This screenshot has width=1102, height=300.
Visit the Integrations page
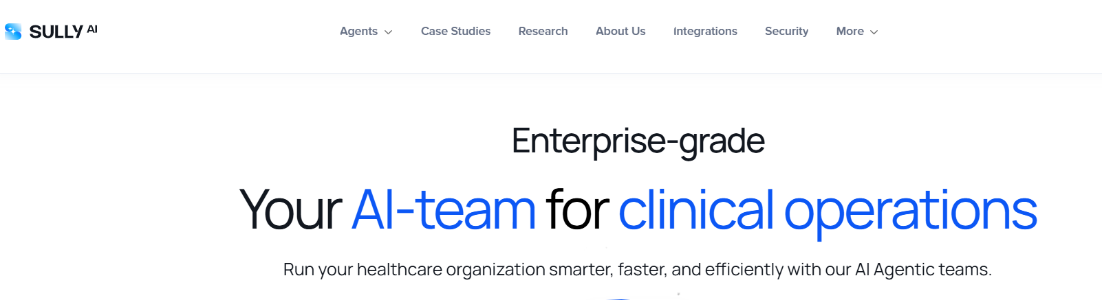click(x=705, y=32)
